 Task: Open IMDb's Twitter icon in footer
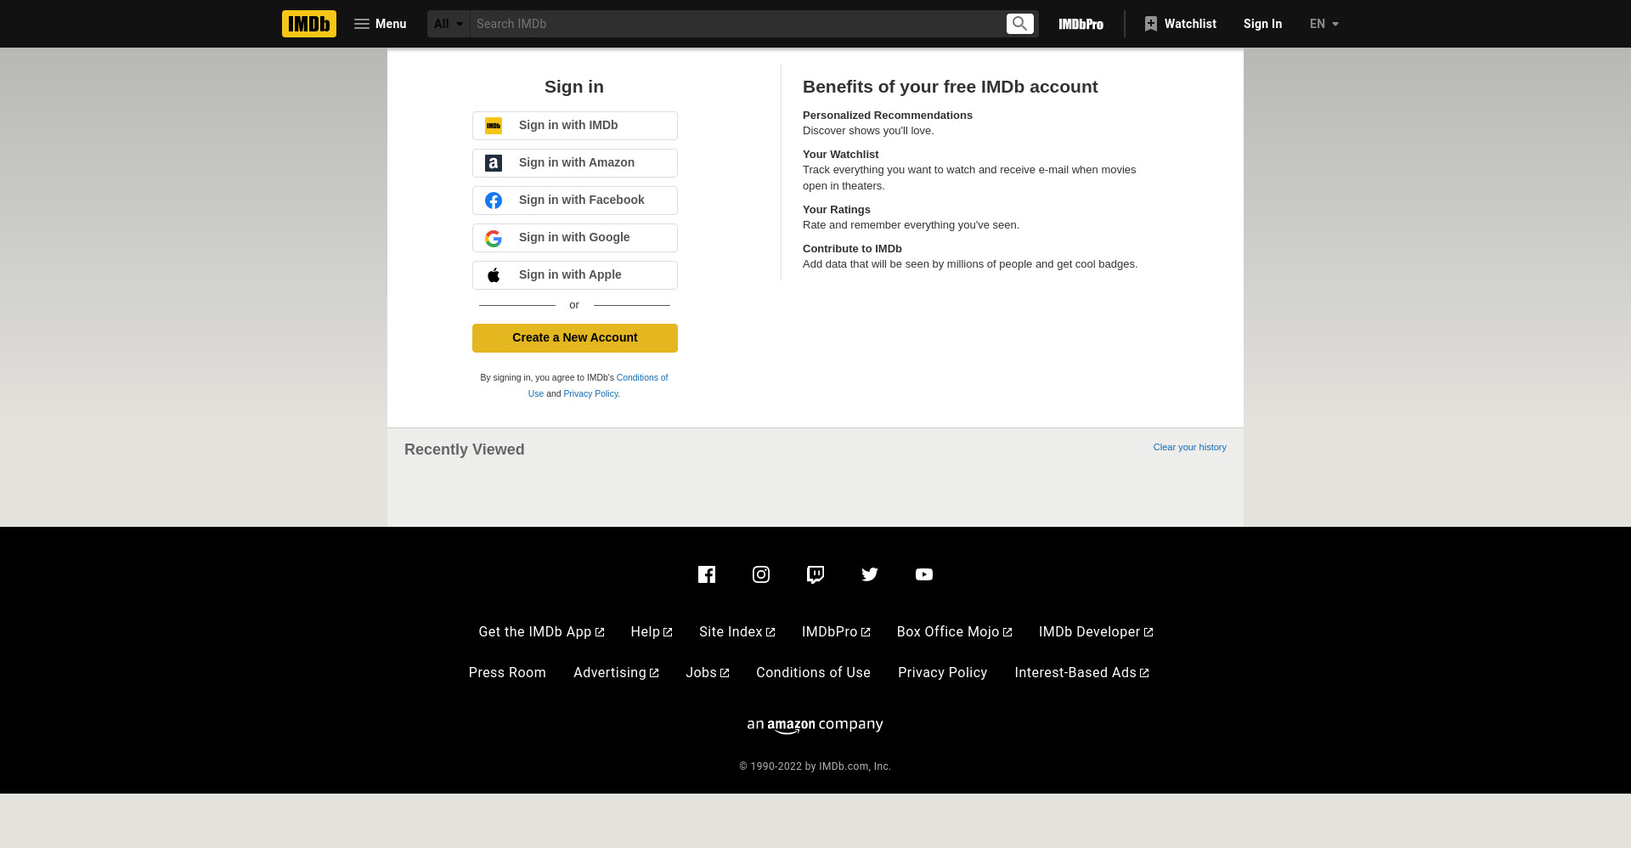pos(870,574)
